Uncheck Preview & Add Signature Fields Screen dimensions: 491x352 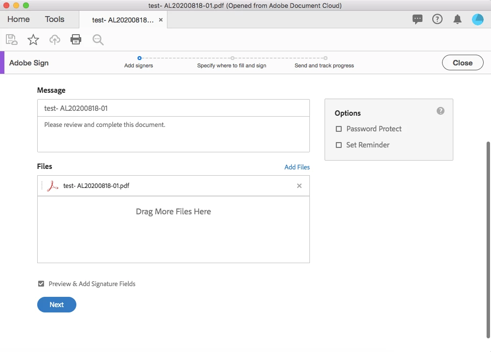click(x=41, y=284)
